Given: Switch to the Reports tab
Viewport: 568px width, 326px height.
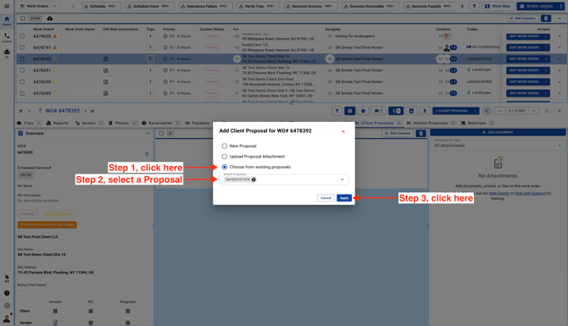Looking at the screenshot, I should [58, 123].
